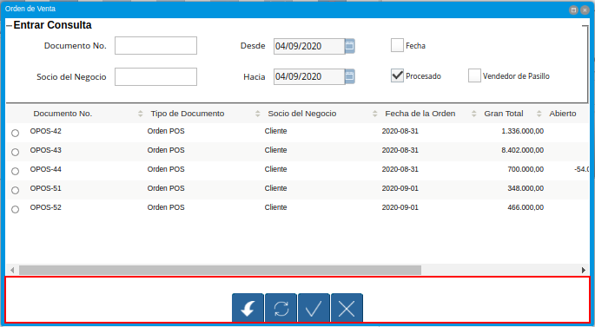Click the refresh query button
The height and width of the screenshot is (327, 595).
coord(281,308)
